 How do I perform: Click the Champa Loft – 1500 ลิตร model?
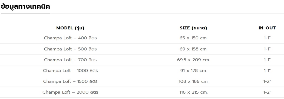(70, 81)
